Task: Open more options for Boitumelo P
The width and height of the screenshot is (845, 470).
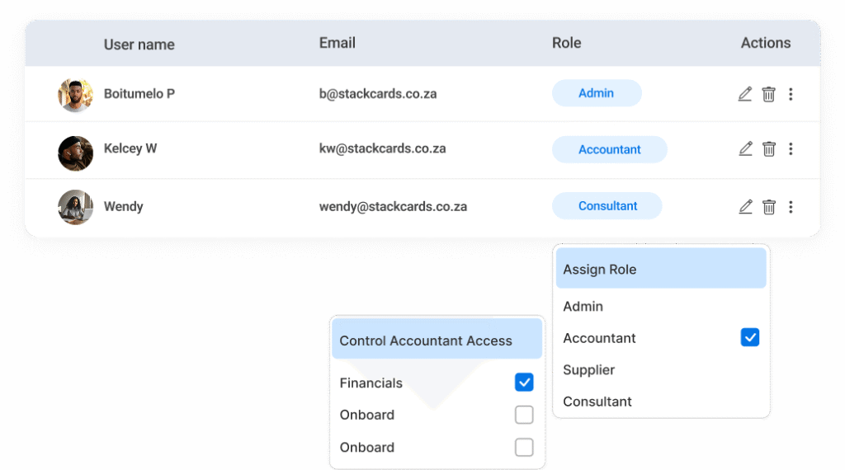Action: pyautogui.click(x=791, y=94)
